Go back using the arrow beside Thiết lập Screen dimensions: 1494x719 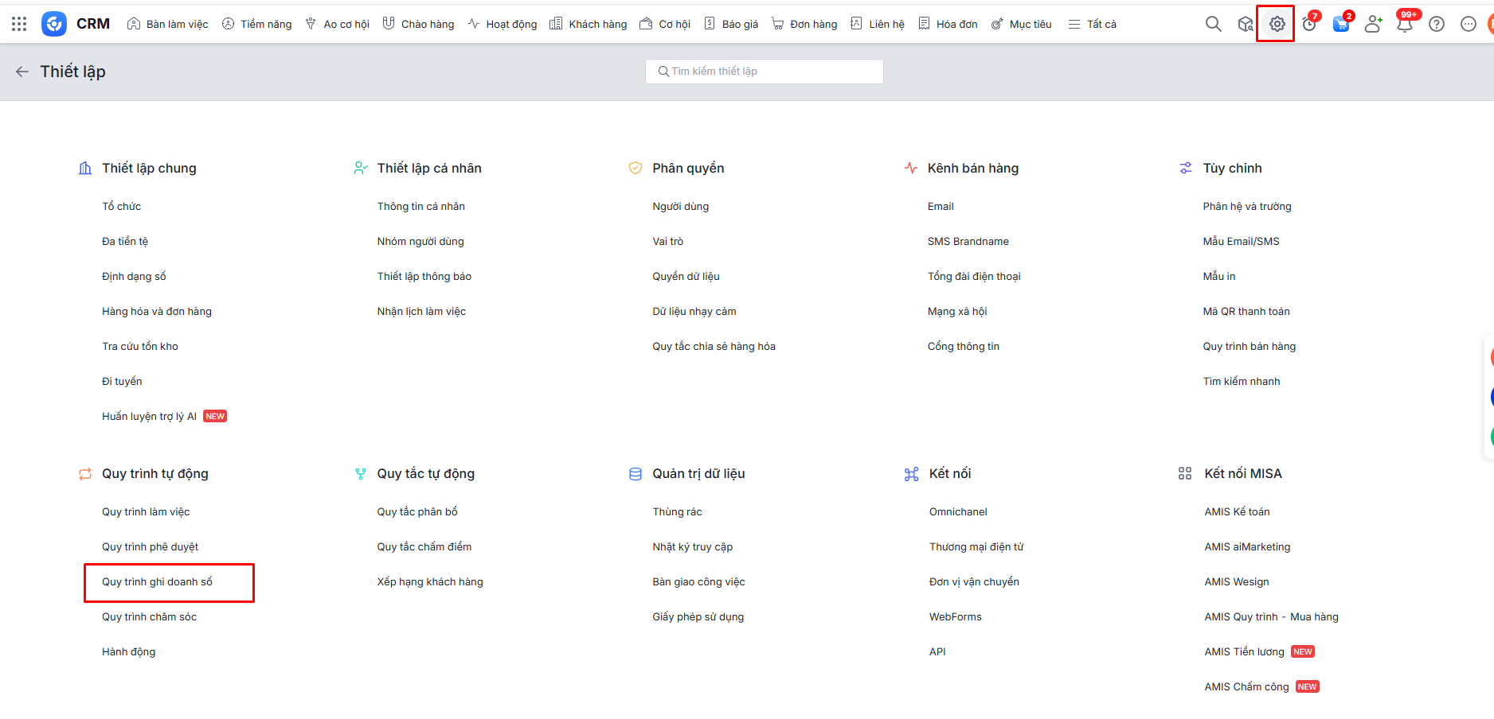tap(22, 72)
